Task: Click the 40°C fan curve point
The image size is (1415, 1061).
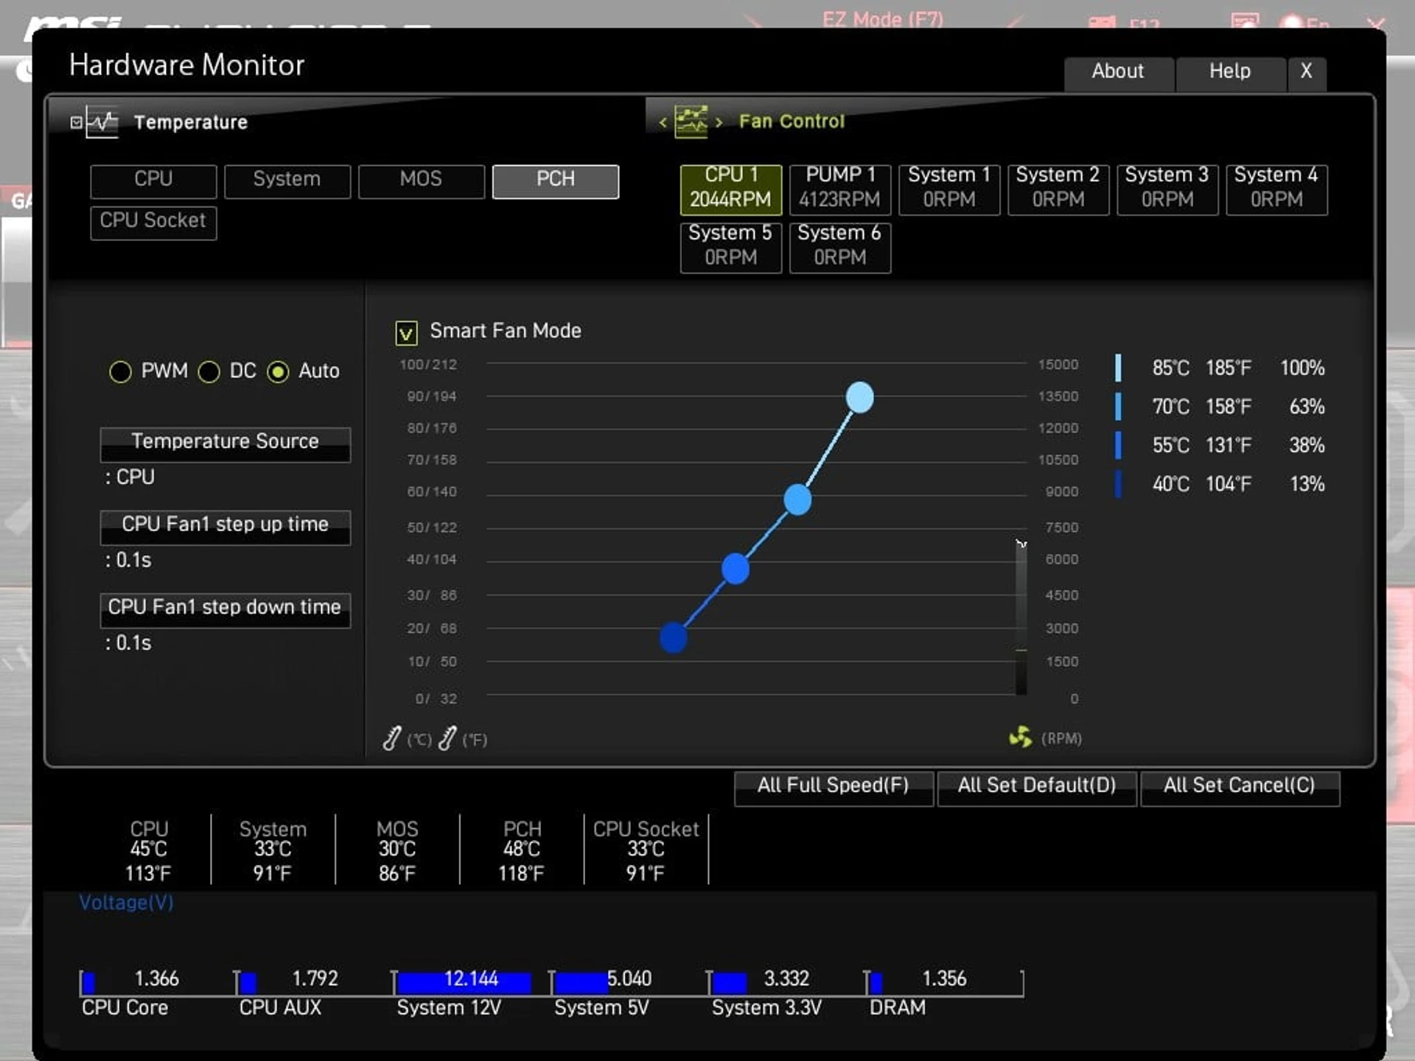Action: click(x=673, y=638)
